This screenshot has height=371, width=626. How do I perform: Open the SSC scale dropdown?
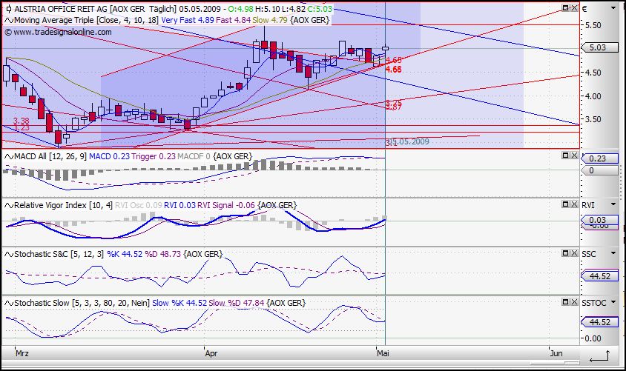[613, 254]
